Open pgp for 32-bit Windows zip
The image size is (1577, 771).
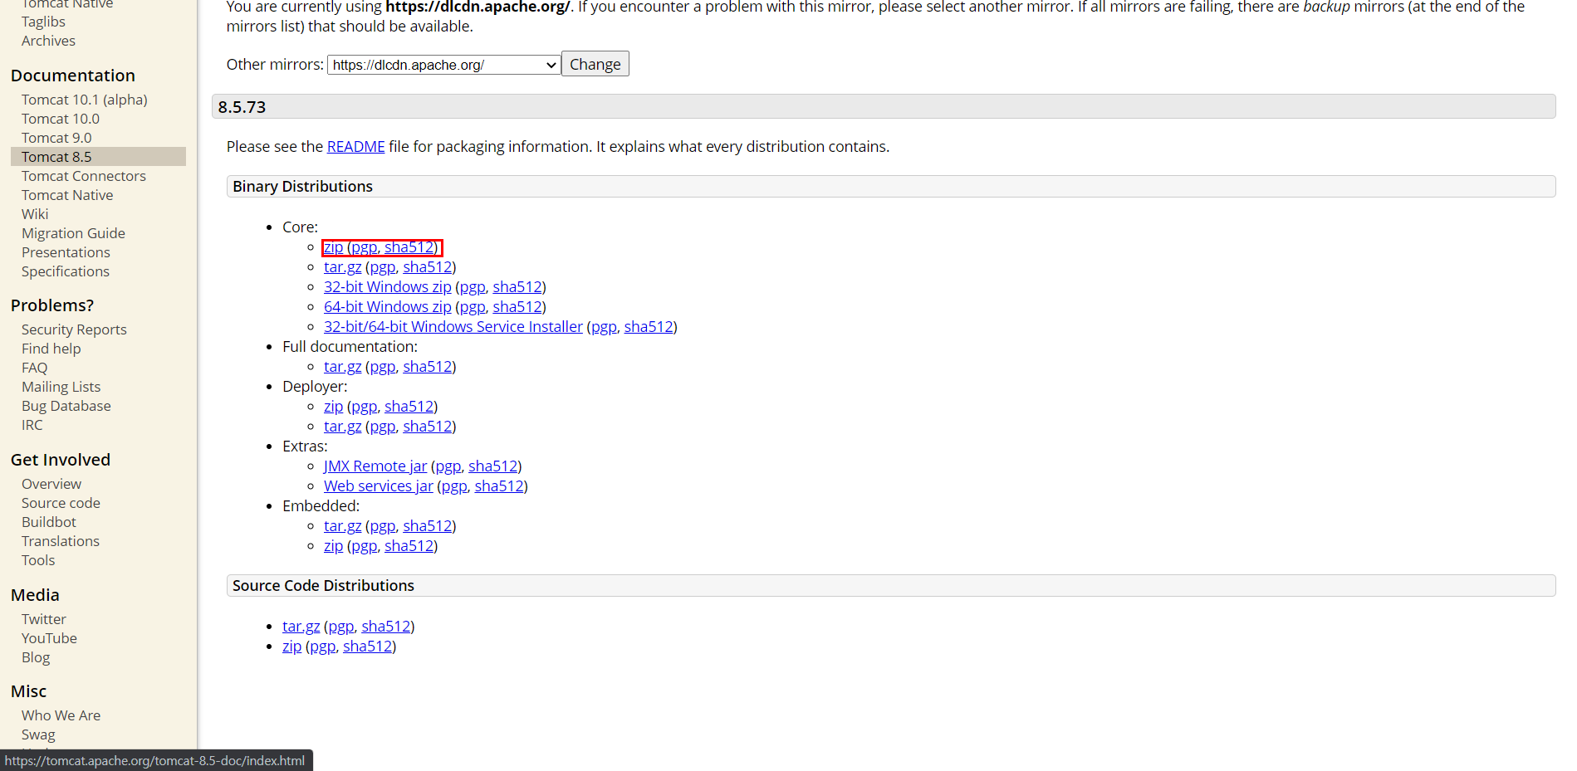tap(473, 287)
